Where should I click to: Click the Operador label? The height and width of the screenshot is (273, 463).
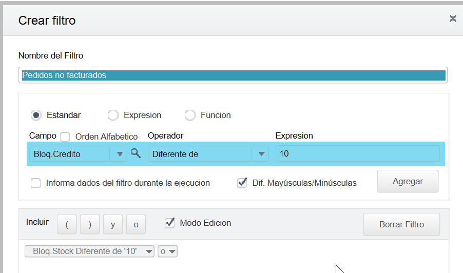(165, 136)
